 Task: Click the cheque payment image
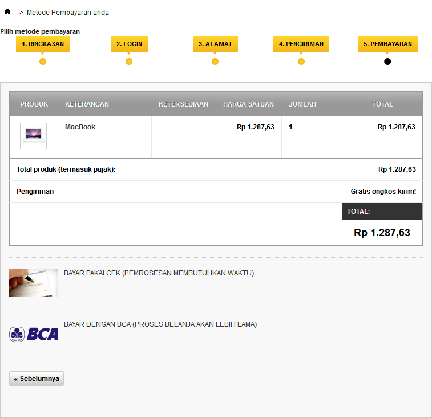click(x=34, y=283)
